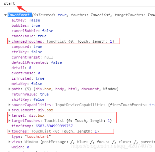Screen dimensions: 155x152
Task: Click 'Window' in the path array
Action: pos(110,89)
